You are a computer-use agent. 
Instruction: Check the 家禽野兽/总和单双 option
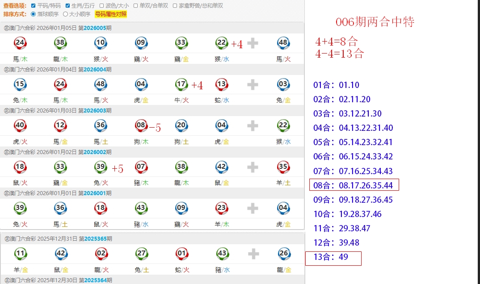pyautogui.click(x=175, y=6)
